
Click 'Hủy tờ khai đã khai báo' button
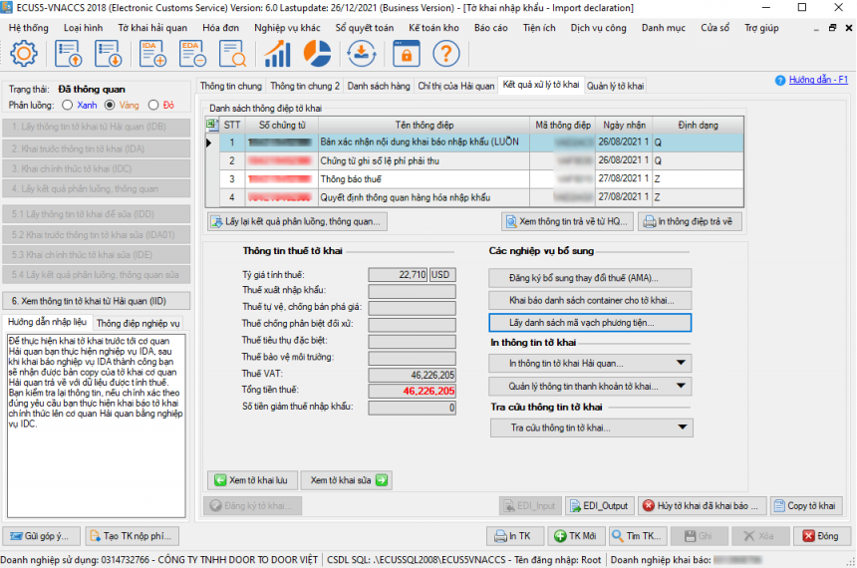tap(702, 505)
